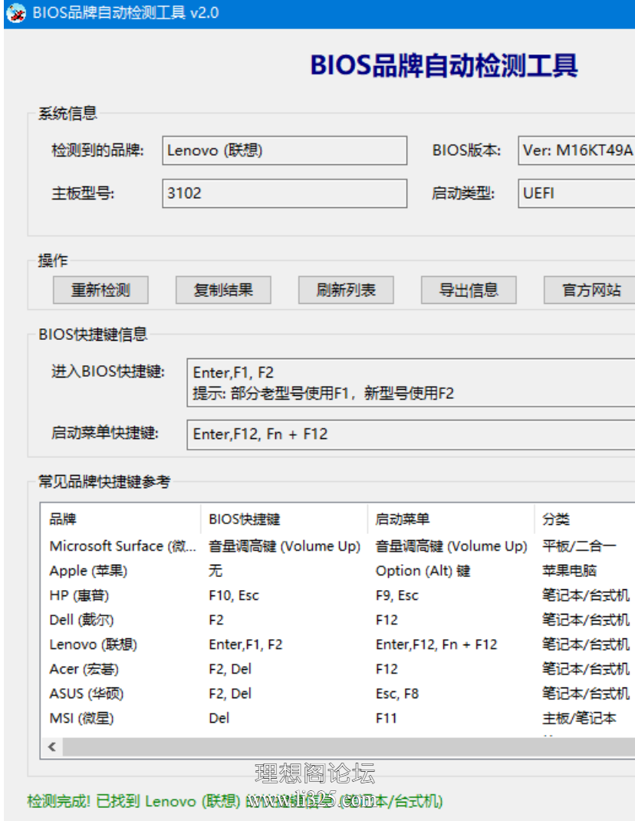Click 主板/笔记本 category cell
Viewport: 635px width, 821px height.
click(x=579, y=718)
